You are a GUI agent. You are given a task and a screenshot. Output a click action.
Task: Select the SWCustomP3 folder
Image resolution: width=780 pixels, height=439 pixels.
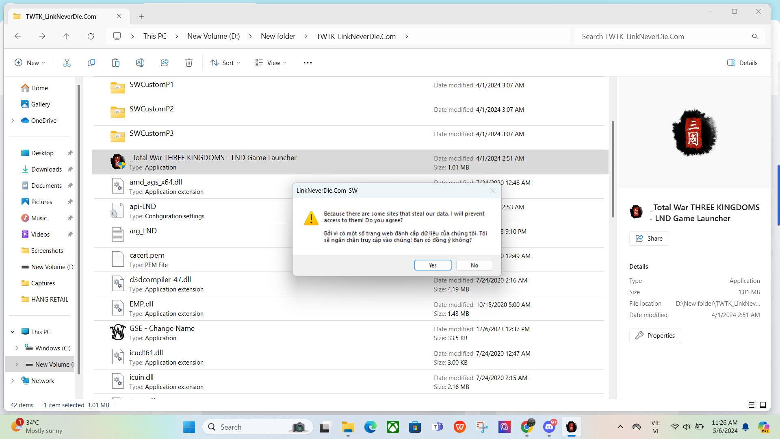click(x=349, y=137)
